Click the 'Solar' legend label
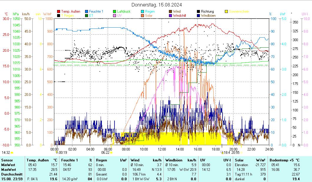Screen dimensions: 312x182 click(149, 16)
